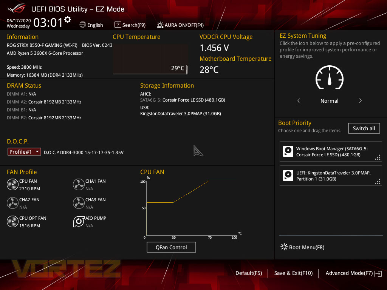Click the QFan Control button
This screenshot has height=290, width=387.
pyautogui.click(x=171, y=247)
